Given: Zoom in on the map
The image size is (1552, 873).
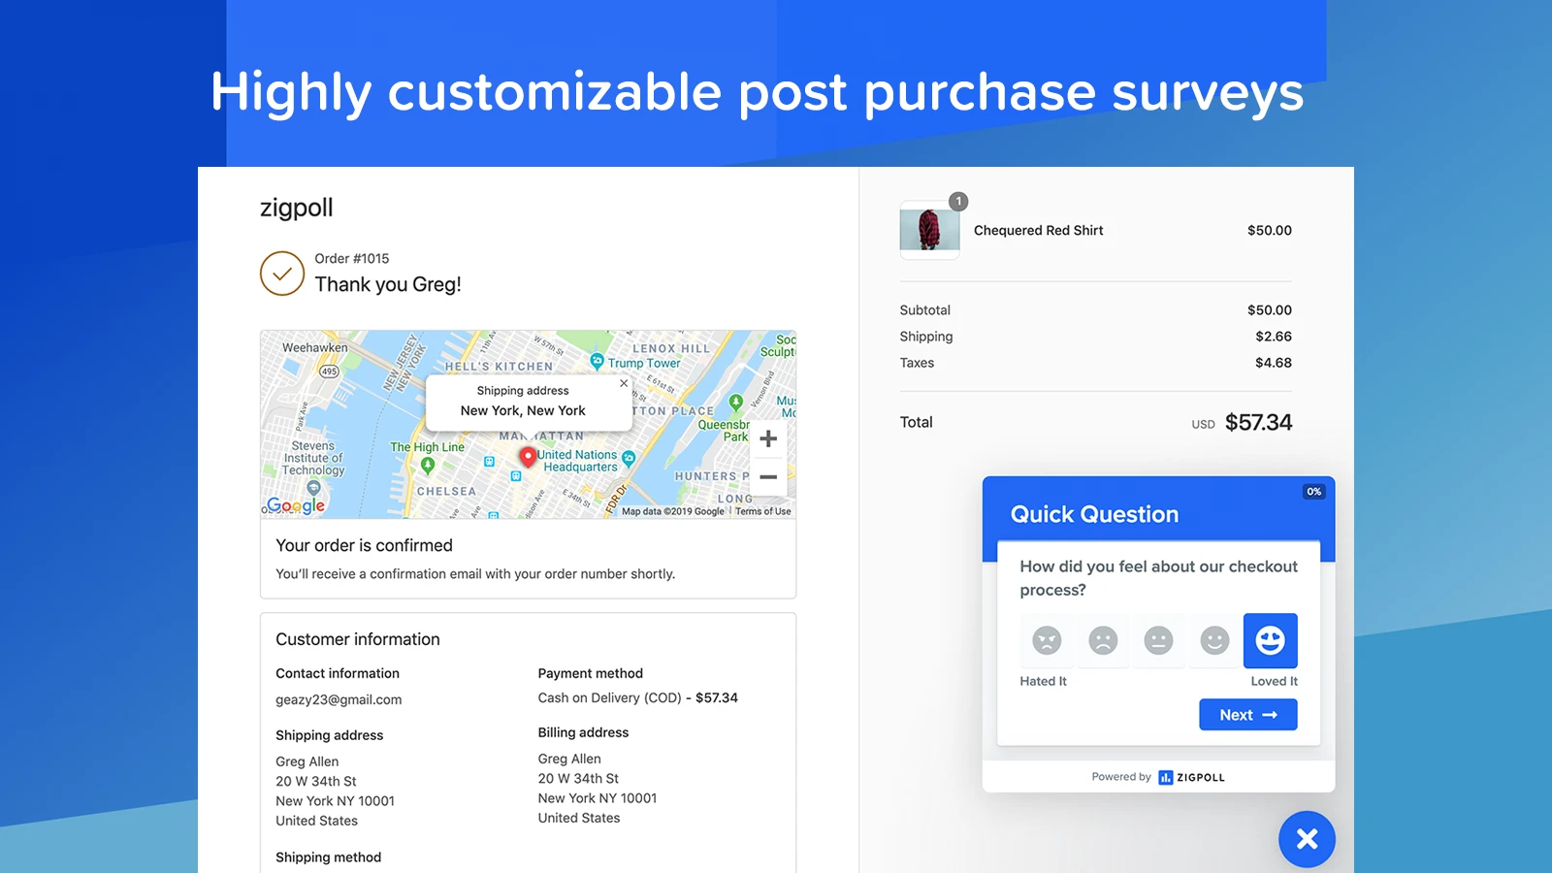Looking at the screenshot, I should 768,438.
